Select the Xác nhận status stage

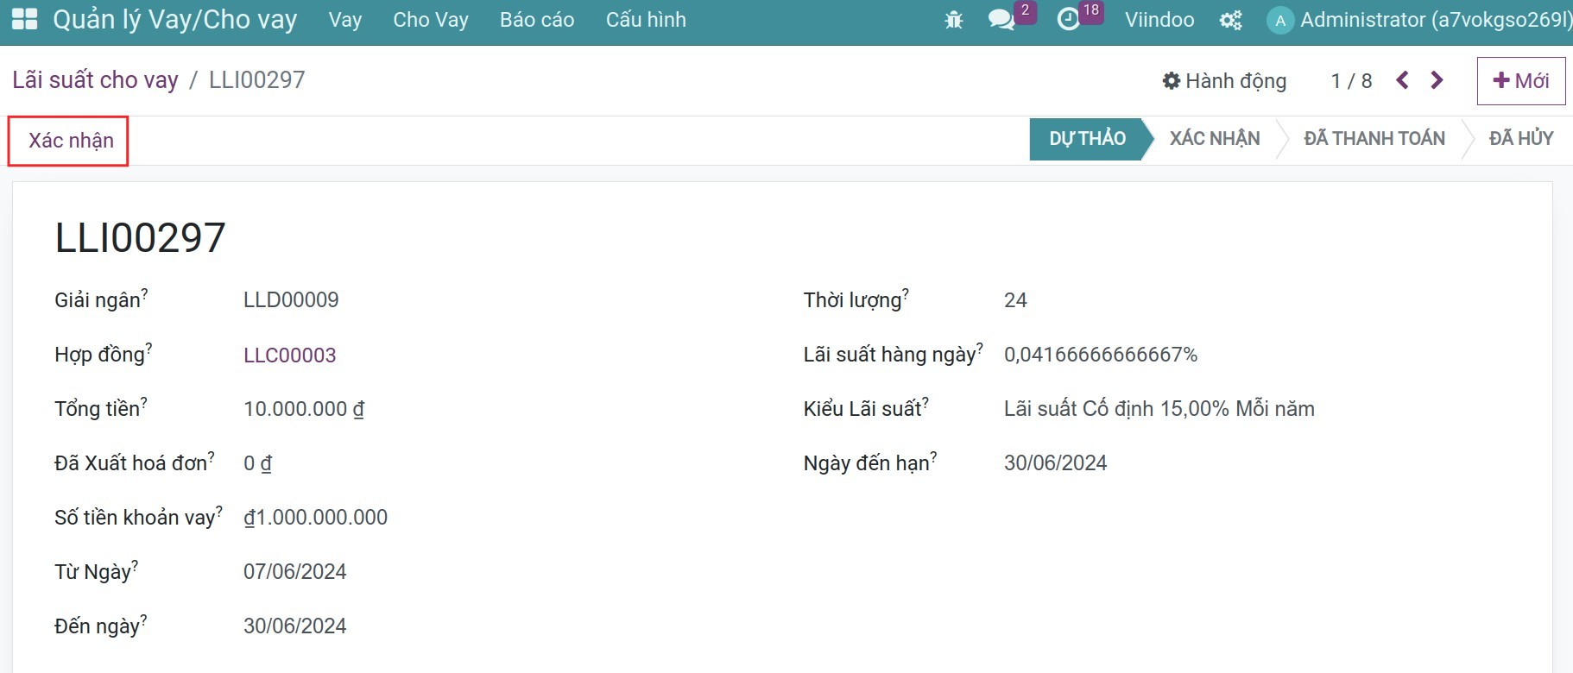pyautogui.click(x=1215, y=139)
